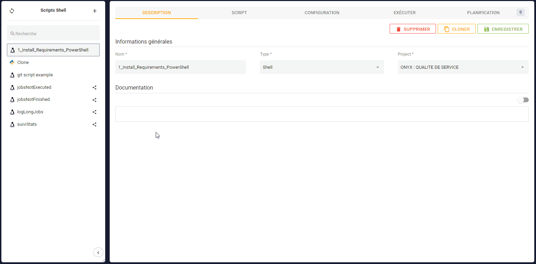Image resolution: width=536 pixels, height=264 pixels.
Task: Click the search magnifier icon
Action: point(12,34)
